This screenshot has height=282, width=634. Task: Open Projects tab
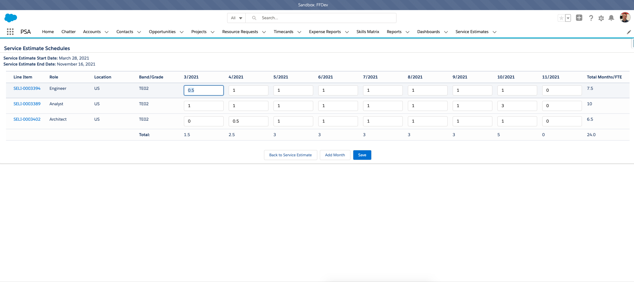pyautogui.click(x=199, y=32)
